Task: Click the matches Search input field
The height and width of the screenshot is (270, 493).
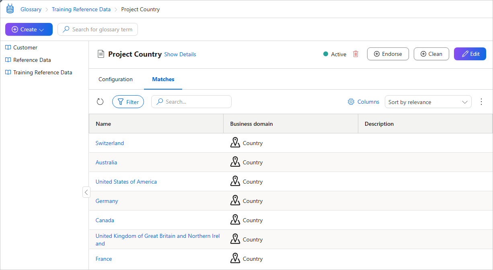Action: tap(191, 102)
